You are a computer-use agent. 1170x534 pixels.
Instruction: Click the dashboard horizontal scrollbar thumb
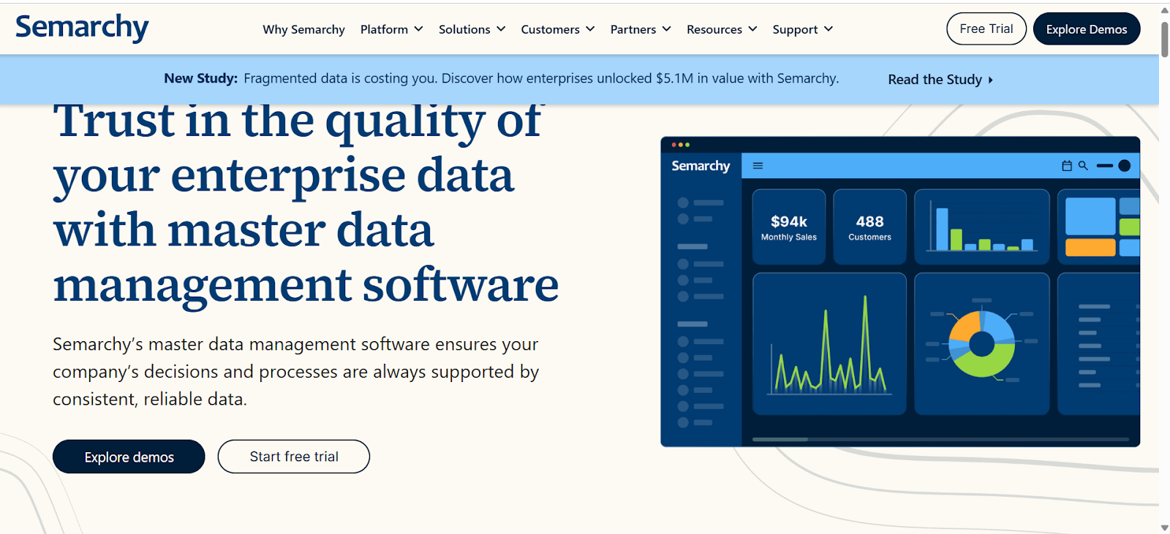780,439
